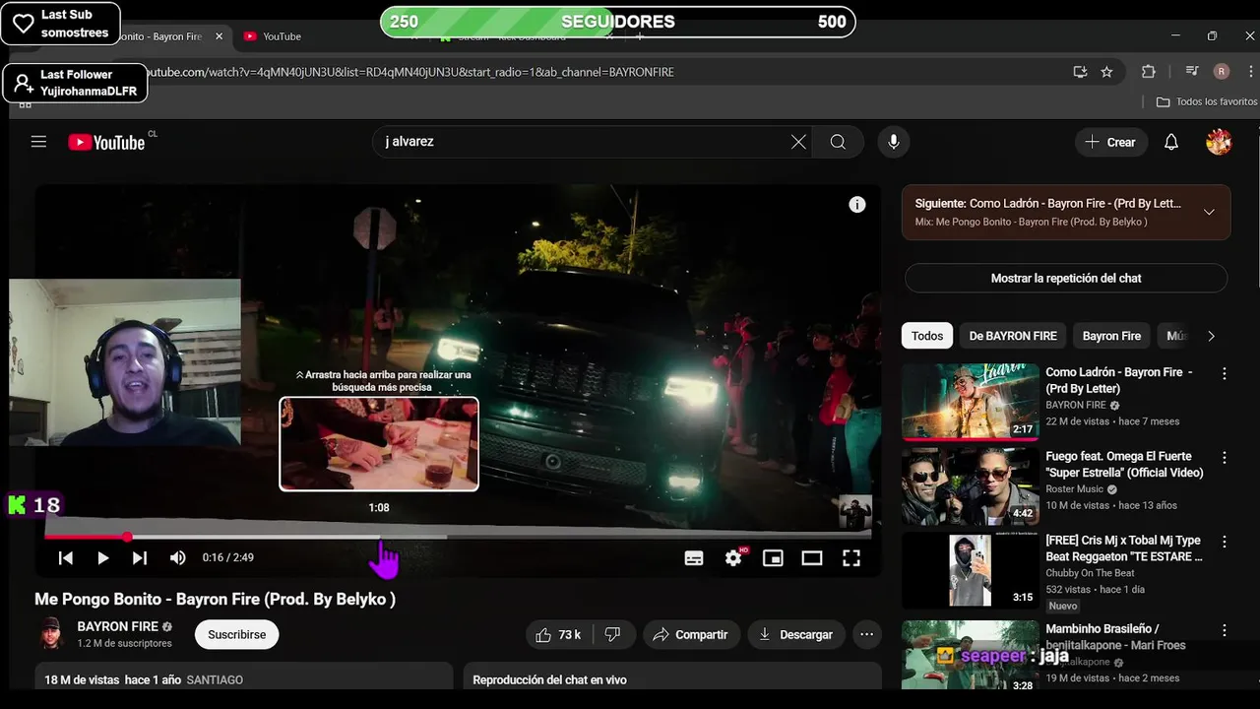Click the search magnifier button
Viewport: 1260px width, 709px height.
coord(838,142)
